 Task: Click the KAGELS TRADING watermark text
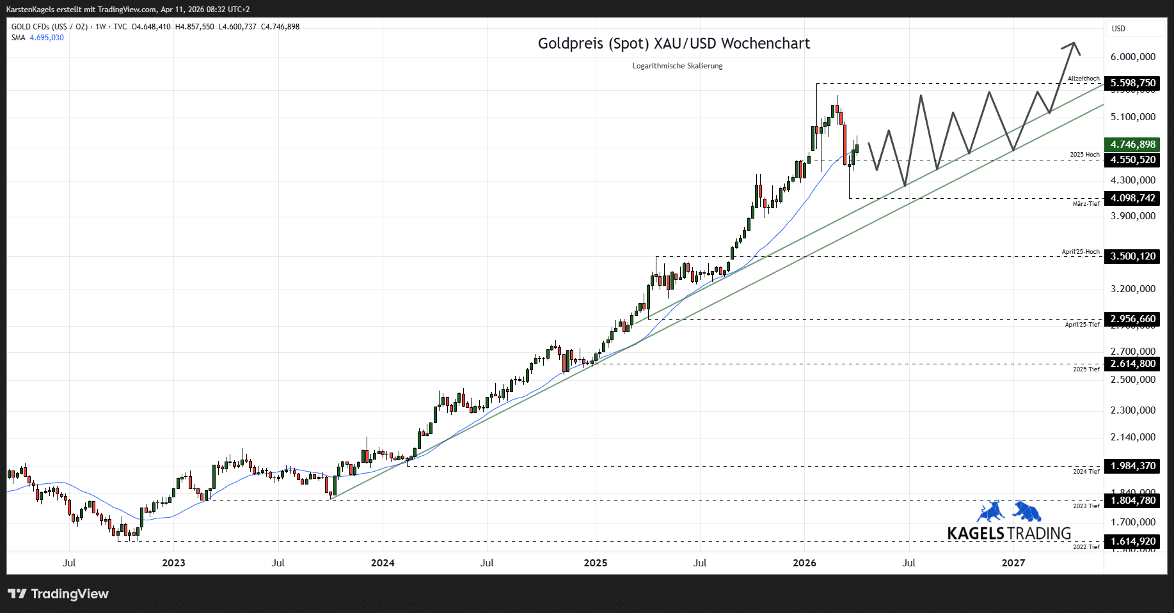pos(1009,533)
